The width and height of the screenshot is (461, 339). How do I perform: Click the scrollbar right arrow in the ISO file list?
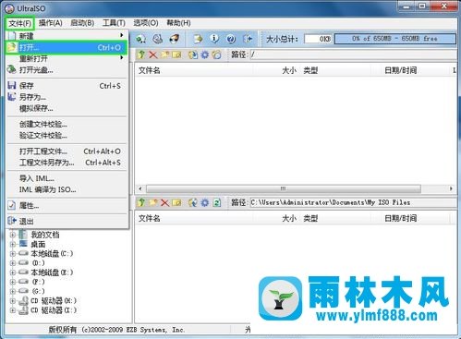[x=451, y=188]
